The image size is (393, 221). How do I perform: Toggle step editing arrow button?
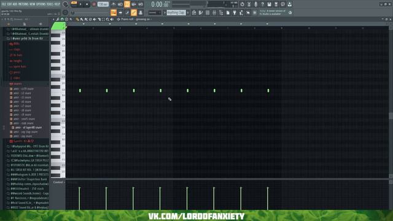120,12
